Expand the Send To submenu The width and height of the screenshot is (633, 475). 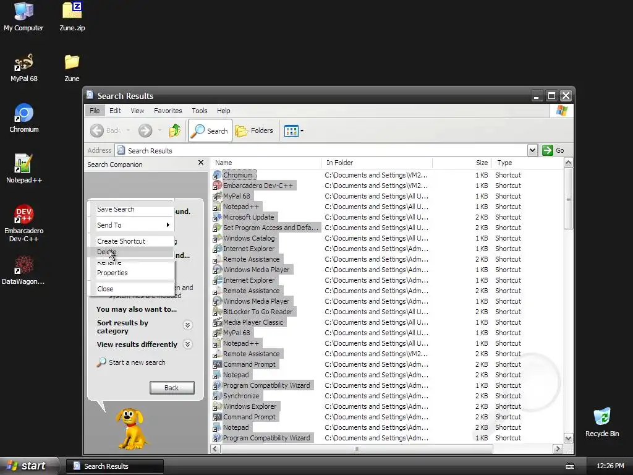132,225
